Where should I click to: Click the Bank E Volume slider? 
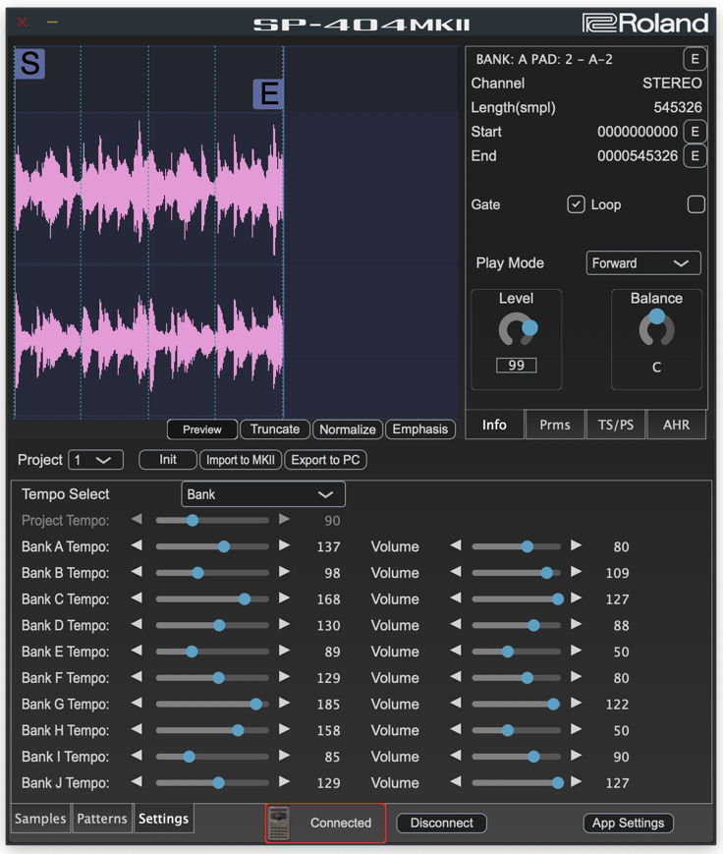tap(516, 652)
